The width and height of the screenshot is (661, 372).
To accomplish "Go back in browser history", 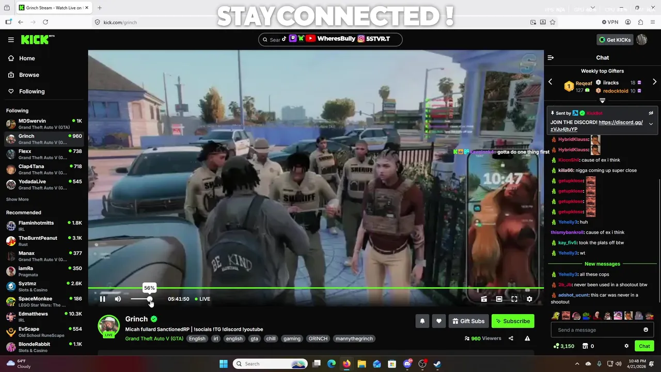I will pyautogui.click(x=21, y=22).
